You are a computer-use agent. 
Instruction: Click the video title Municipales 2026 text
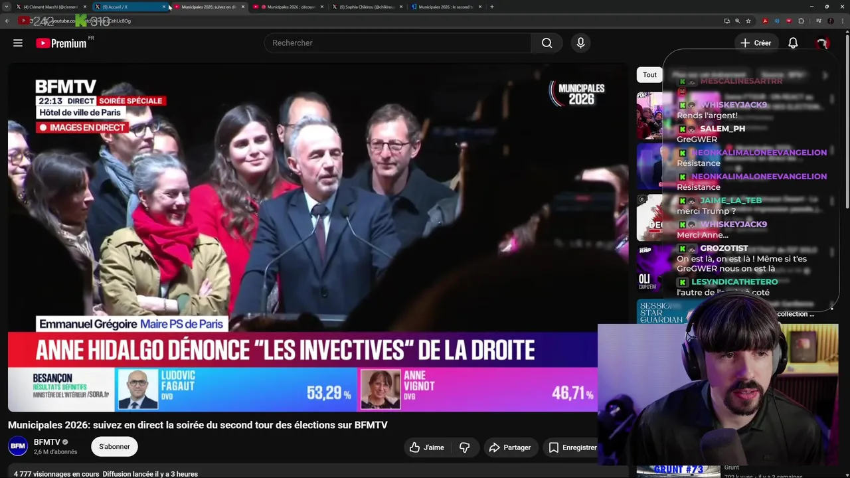[x=198, y=425]
